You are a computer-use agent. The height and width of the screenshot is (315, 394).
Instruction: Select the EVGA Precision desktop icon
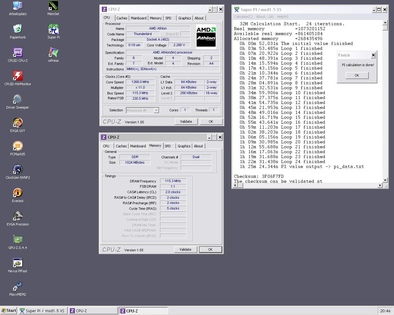pyautogui.click(x=18, y=218)
